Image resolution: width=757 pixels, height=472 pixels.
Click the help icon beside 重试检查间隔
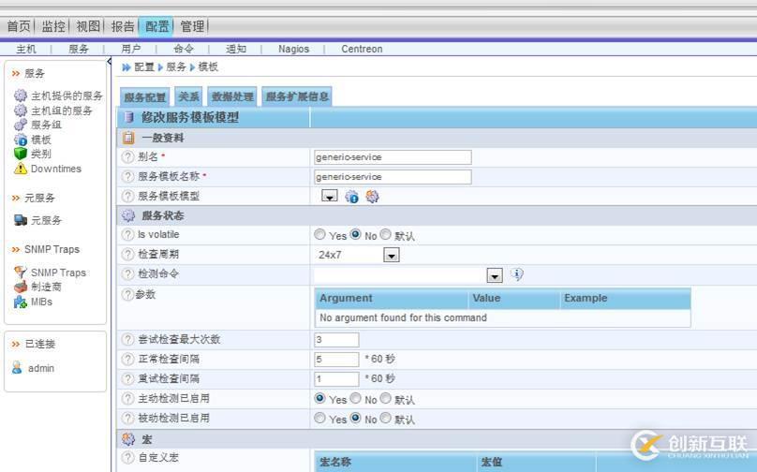tap(127, 378)
